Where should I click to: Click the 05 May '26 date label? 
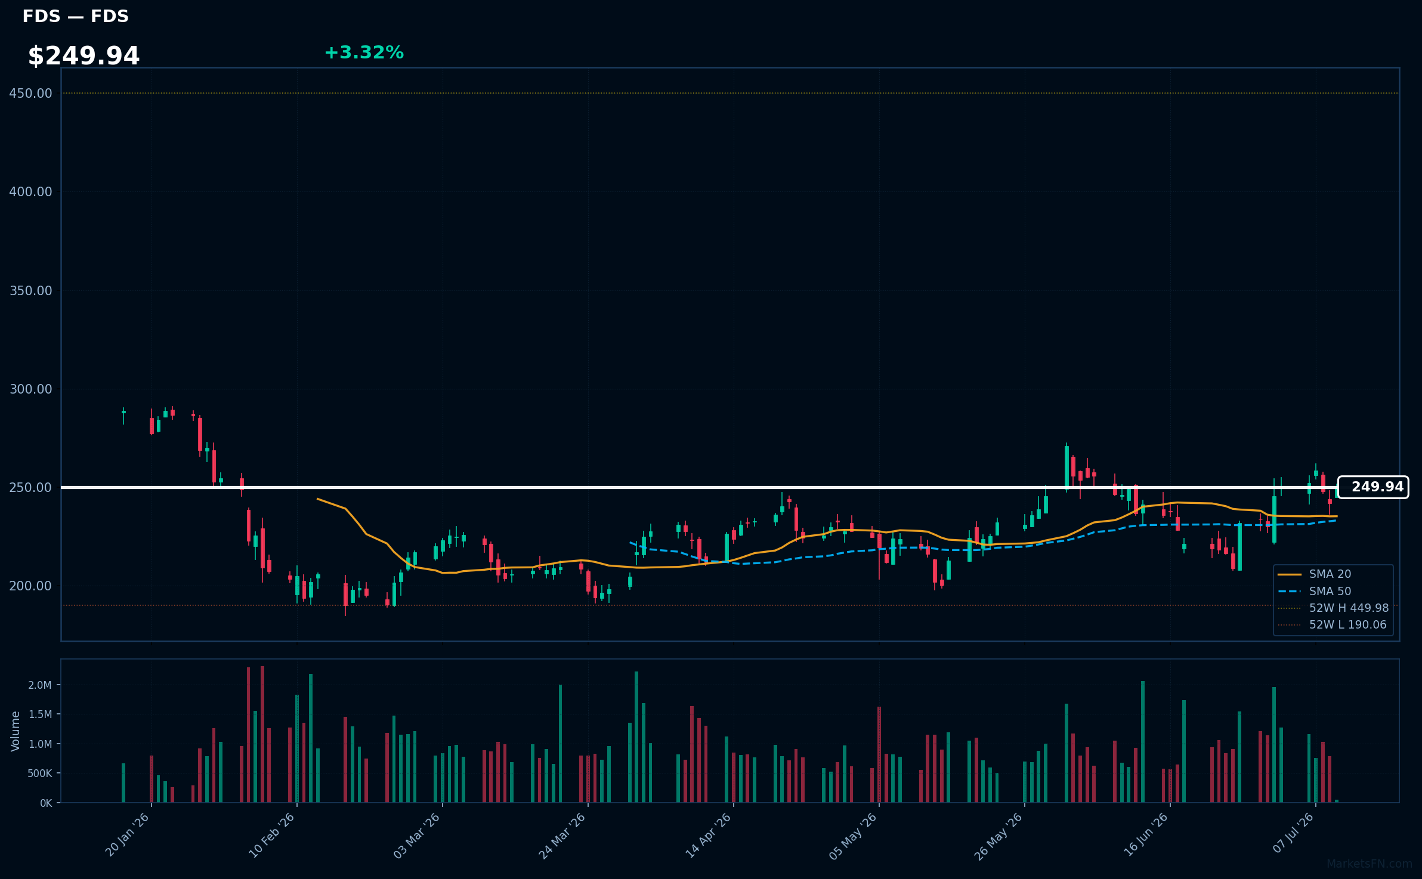click(853, 836)
